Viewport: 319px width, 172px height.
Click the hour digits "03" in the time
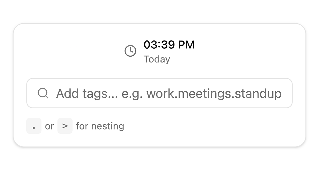click(150, 45)
